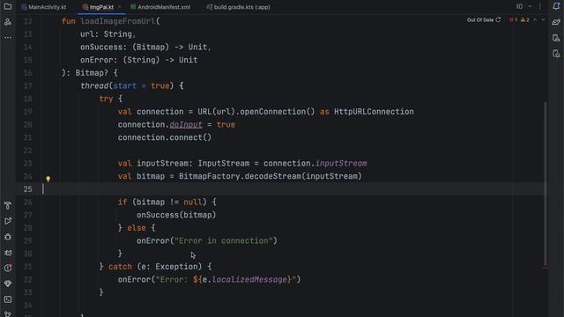Click the thread keyword on line 17
The width and height of the screenshot is (564, 317).
(x=94, y=85)
